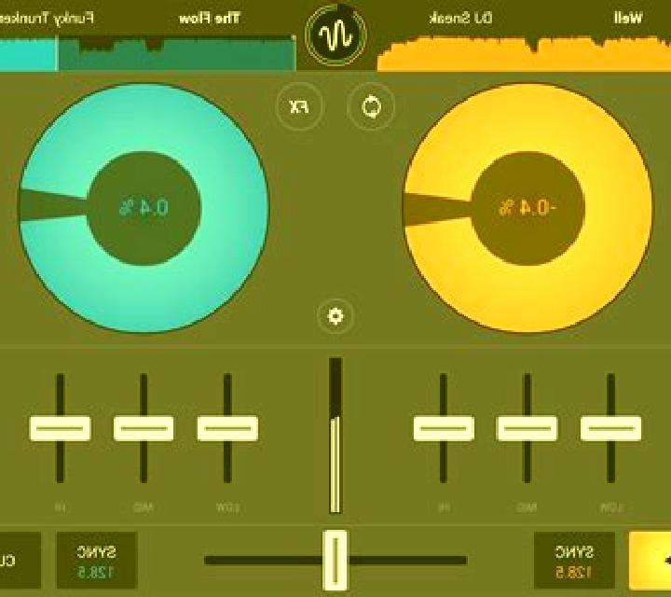Click the waveform logo icon at top center
This screenshot has width=671, height=597.
coord(335,35)
